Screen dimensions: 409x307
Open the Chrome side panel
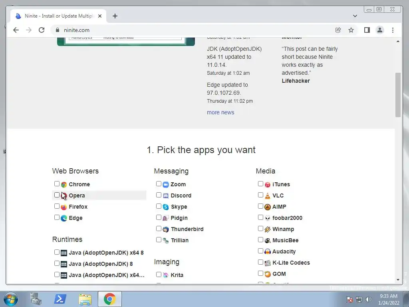tap(367, 30)
